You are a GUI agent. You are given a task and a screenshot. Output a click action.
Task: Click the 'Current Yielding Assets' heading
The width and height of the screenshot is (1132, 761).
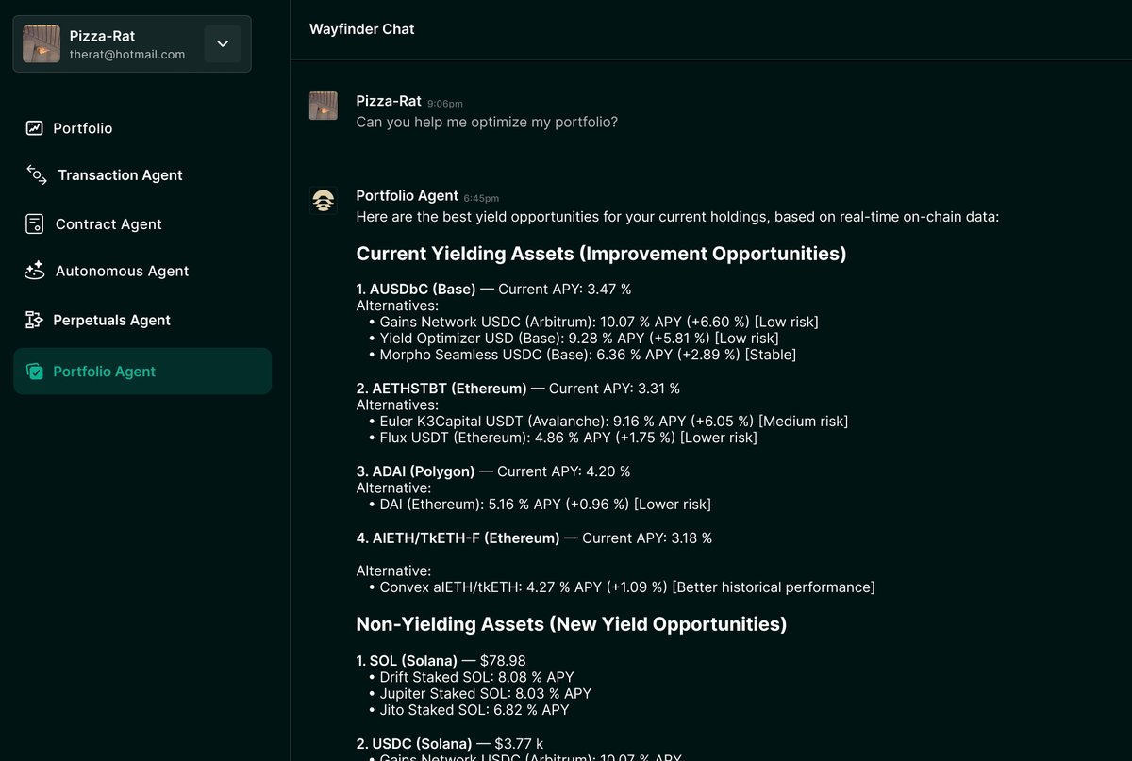point(601,254)
